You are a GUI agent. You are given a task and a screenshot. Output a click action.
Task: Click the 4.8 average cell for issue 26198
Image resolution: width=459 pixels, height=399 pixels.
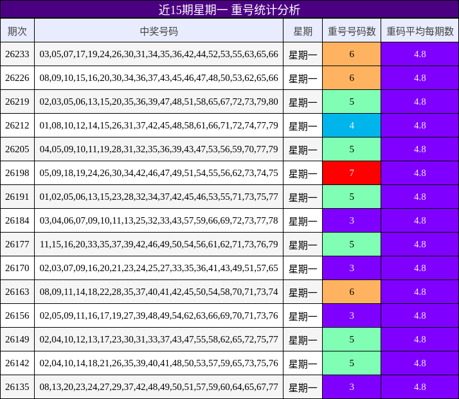pyautogui.click(x=420, y=173)
